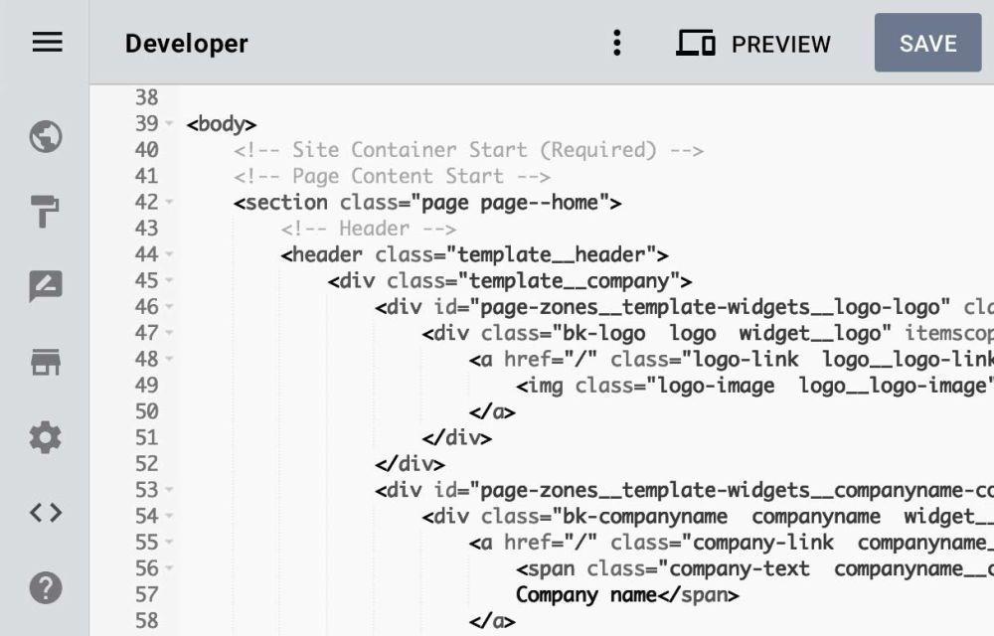Click the device preview icon
The width and height of the screenshot is (994, 636).
(696, 44)
